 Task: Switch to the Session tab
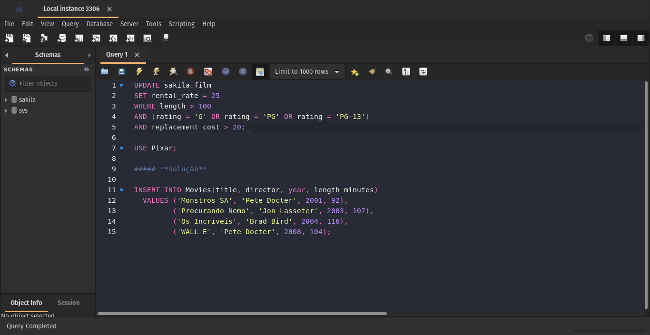point(68,303)
